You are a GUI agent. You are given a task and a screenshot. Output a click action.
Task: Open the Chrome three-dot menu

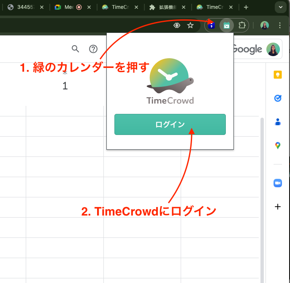pyautogui.click(x=279, y=25)
